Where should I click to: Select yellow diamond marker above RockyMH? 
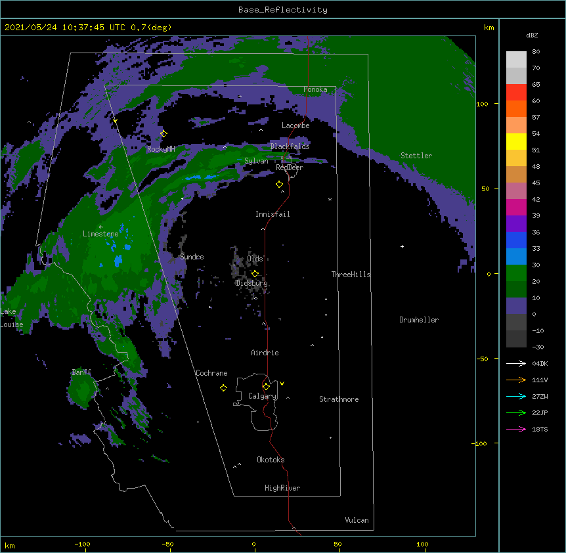coord(163,133)
